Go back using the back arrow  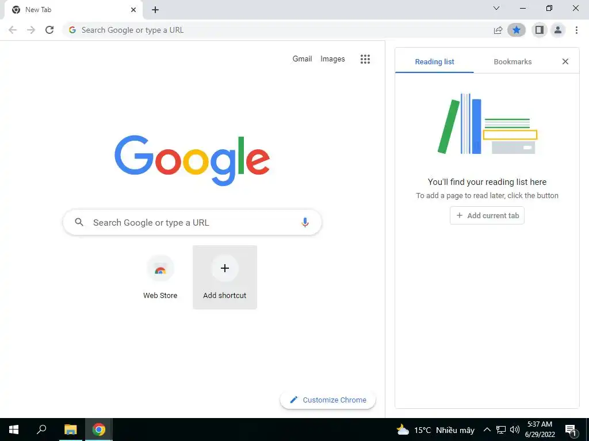click(13, 30)
